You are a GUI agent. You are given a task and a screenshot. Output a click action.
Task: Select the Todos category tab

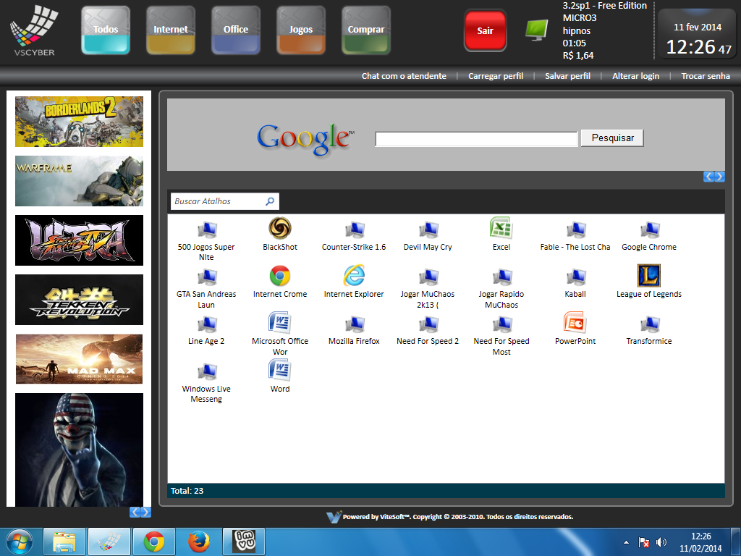[x=106, y=30]
